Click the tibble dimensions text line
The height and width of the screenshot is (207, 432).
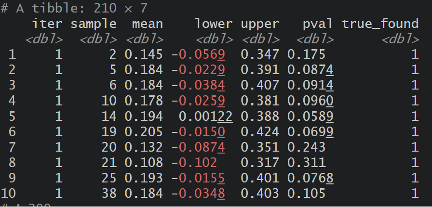pyautogui.click(x=74, y=9)
